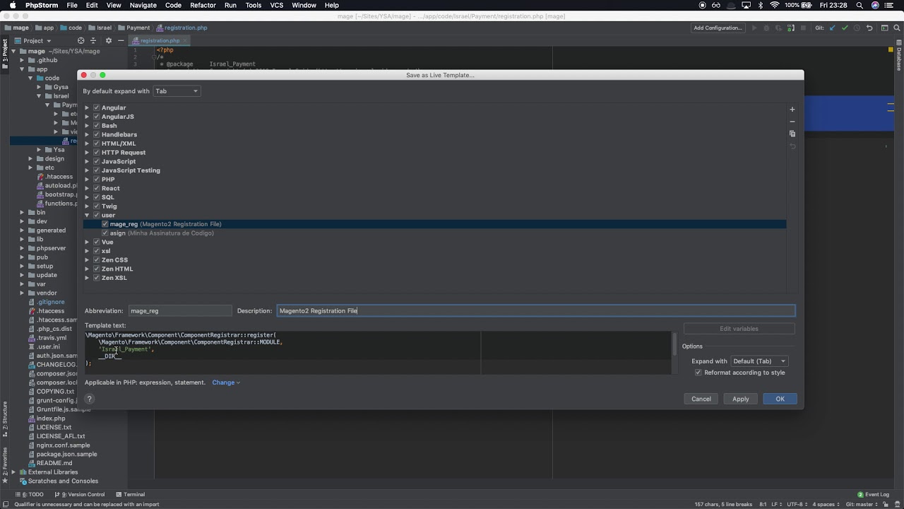Toggle the Twig group checkbox
The width and height of the screenshot is (904, 509).
(x=96, y=206)
